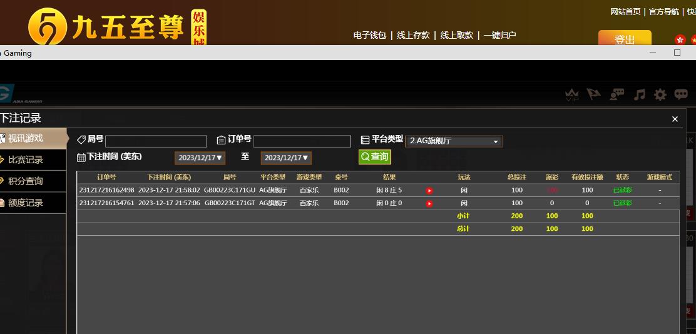Viewport: 696px width, 334px height.
Task: Open 线上存款 link
Action: [413, 36]
